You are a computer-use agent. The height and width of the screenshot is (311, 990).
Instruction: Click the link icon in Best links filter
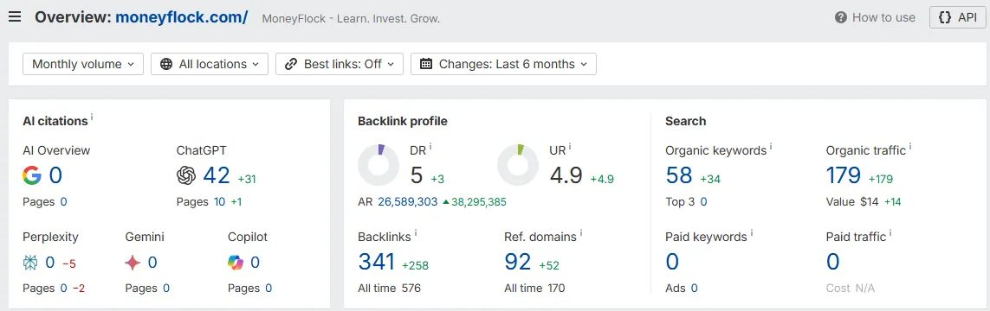click(x=291, y=64)
